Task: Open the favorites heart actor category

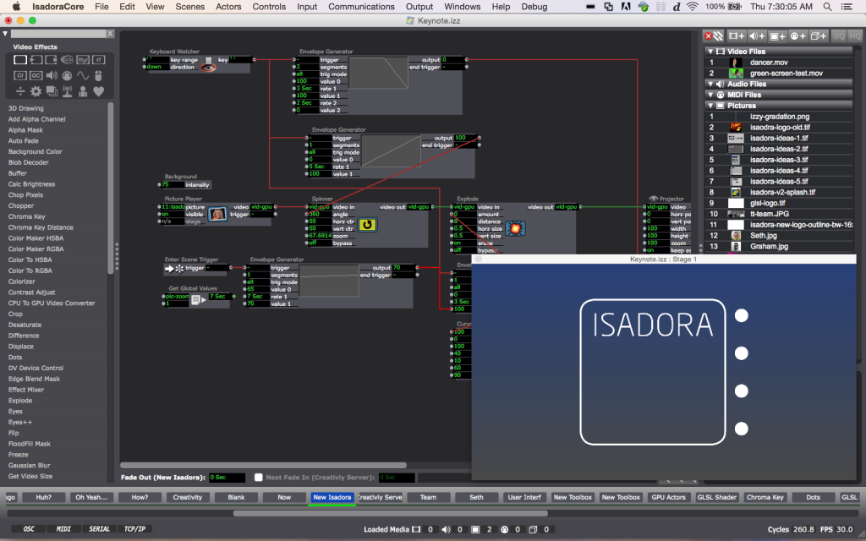Action: pyautogui.click(x=98, y=91)
